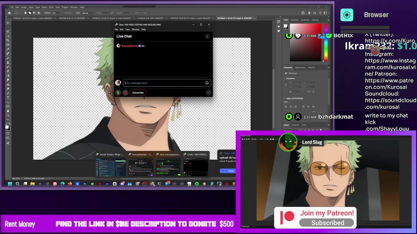The width and height of the screenshot is (417, 234).
Task: Open Photoshop from the taskbar
Action: pos(85,184)
